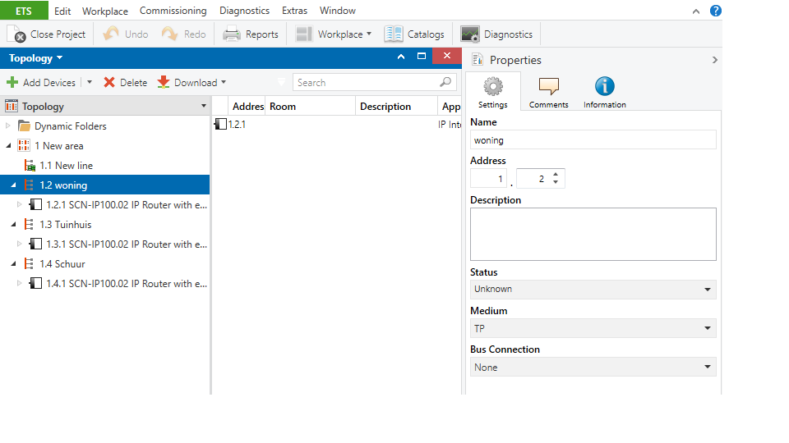Collapse the 1.3 Tuinhuis line
The image size is (789, 443).
(x=13, y=225)
